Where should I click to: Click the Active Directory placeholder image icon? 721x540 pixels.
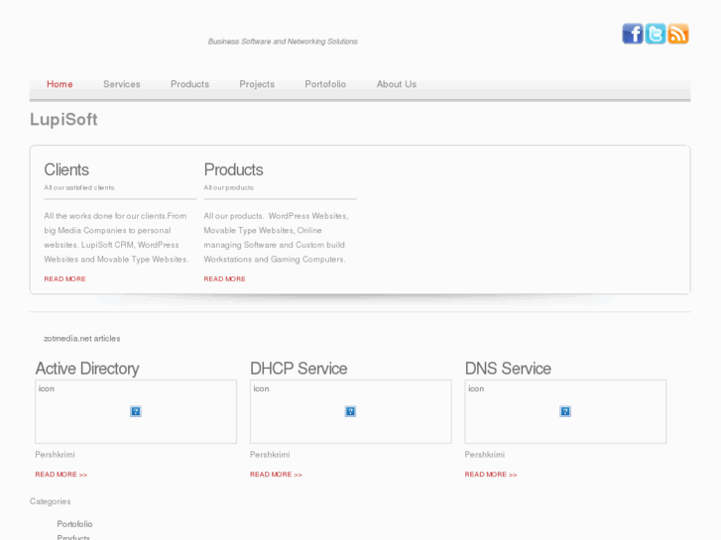click(x=136, y=411)
